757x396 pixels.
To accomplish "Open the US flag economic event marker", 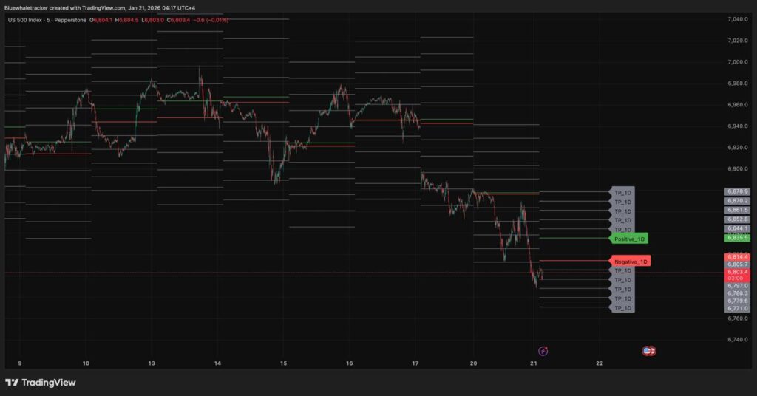I will (649, 351).
